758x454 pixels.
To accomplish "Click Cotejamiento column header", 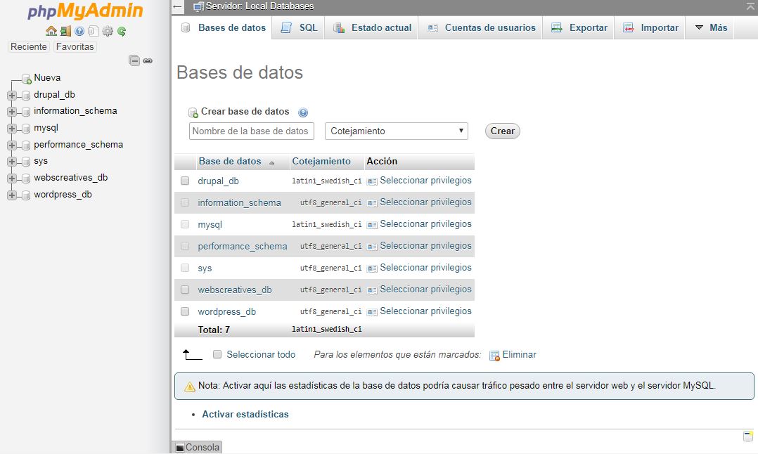I will 321,162.
